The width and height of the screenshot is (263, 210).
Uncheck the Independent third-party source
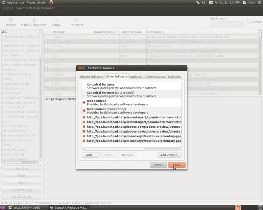click(84, 102)
